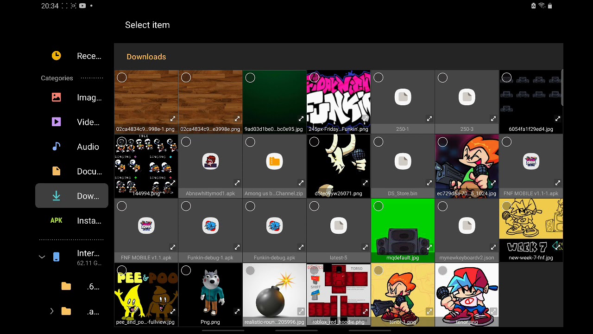Viewport: 593px width, 334px height.
Task: Tap the FNF MOBILE v1.1-1.apk icon
Action: click(x=531, y=161)
